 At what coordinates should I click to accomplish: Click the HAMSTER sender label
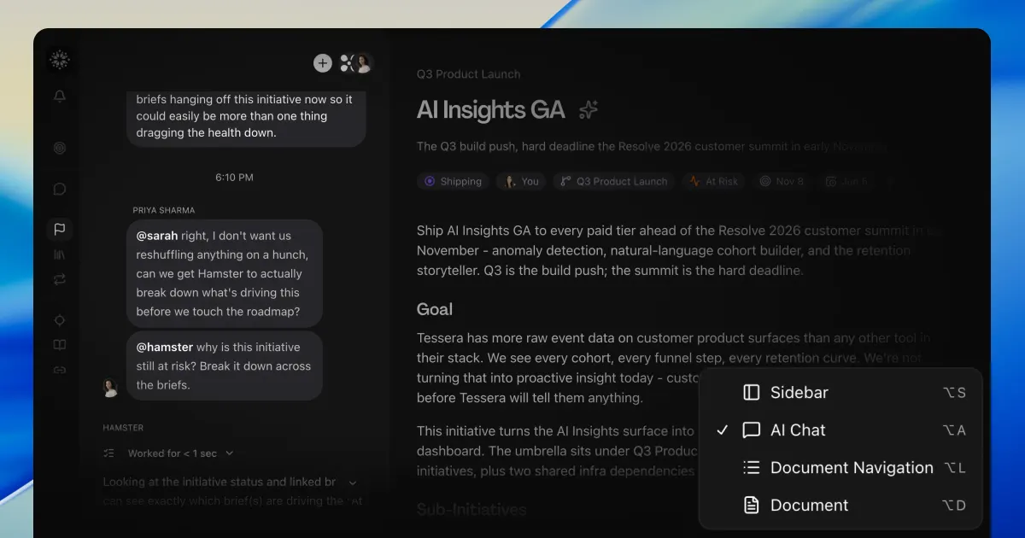click(x=123, y=428)
